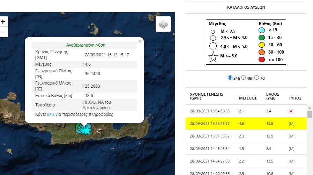Select the 48h time range
This screenshot has height=175, width=313.
(244, 78)
